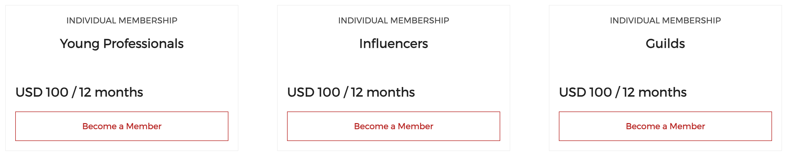The height and width of the screenshot is (162, 792).
Task: Open the Influencers membership title
Action: click(x=393, y=44)
